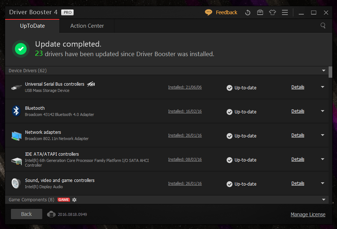337x229 pixels.
Task: Open the Manage License link
Action: [x=308, y=214]
